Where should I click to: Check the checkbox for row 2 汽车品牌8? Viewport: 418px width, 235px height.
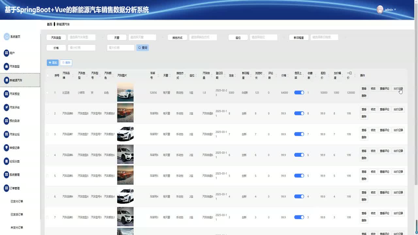[48, 114]
